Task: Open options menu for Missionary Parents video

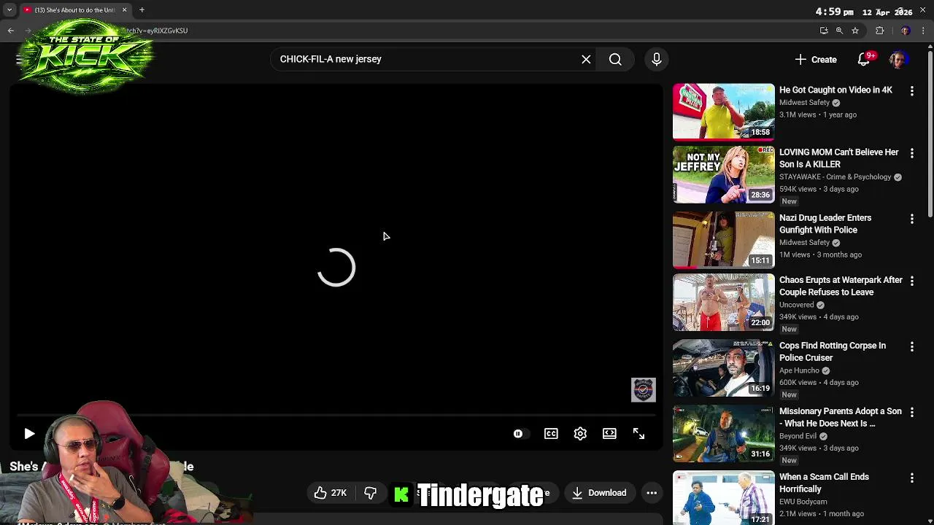Action: pos(911,412)
